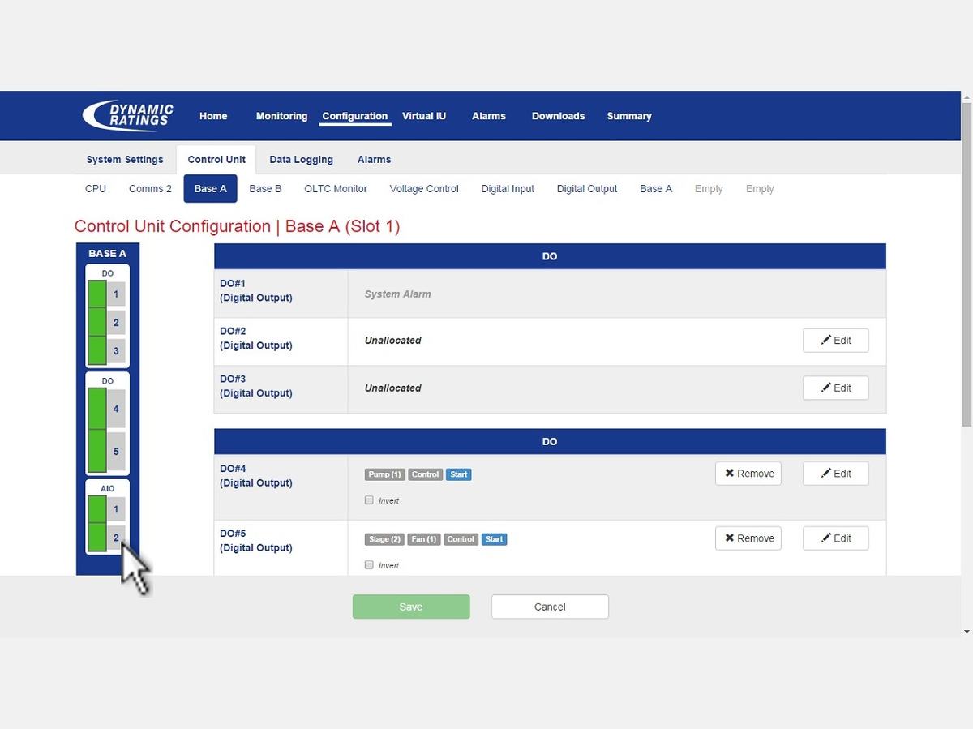Click the page scrollbar down arrow
Image resolution: width=973 pixels, height=729 pixels.
click(x=967, y=631)
